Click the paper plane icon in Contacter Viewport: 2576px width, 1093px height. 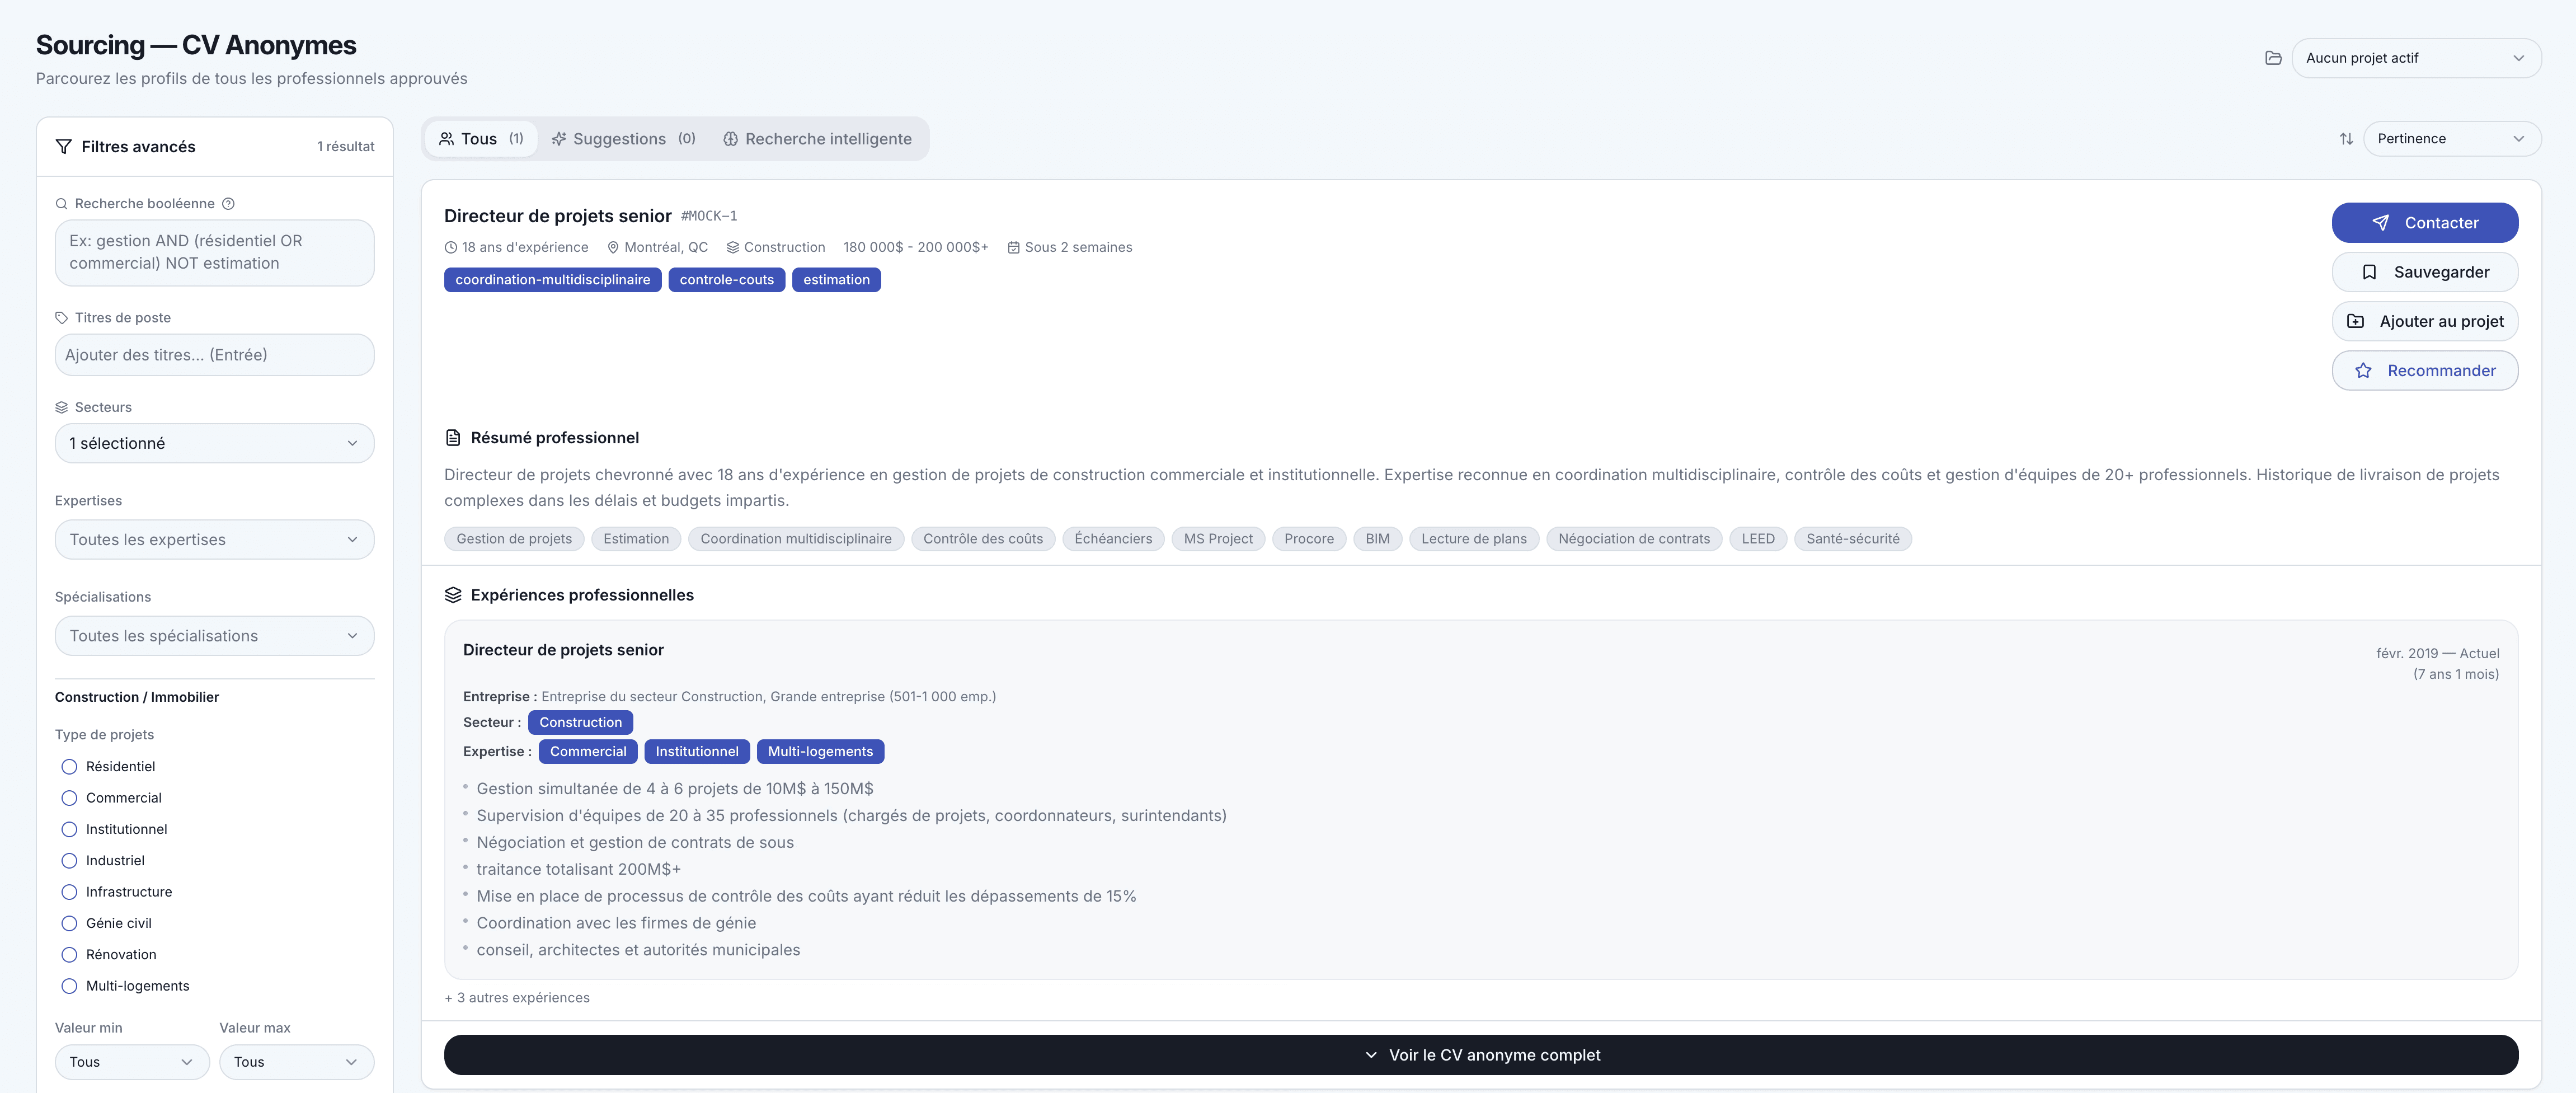tap(2380, 223)
